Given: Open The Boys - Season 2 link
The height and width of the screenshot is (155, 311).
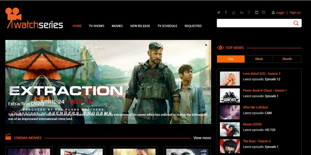Looking at the screenshot, I should click(257, 141).
